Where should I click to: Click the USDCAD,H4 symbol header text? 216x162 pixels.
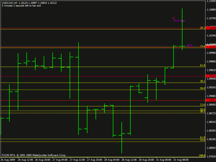coord(10,3)
